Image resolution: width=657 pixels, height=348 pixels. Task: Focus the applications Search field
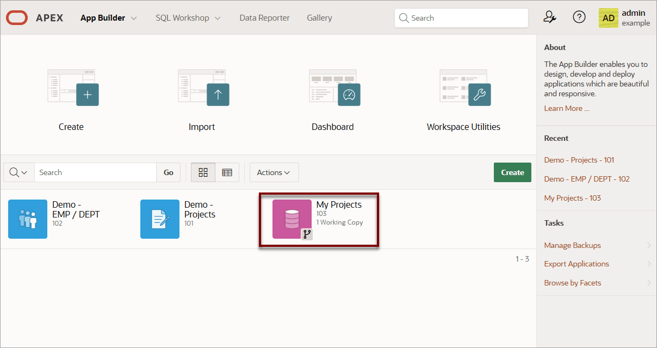(x=95, y=172)
